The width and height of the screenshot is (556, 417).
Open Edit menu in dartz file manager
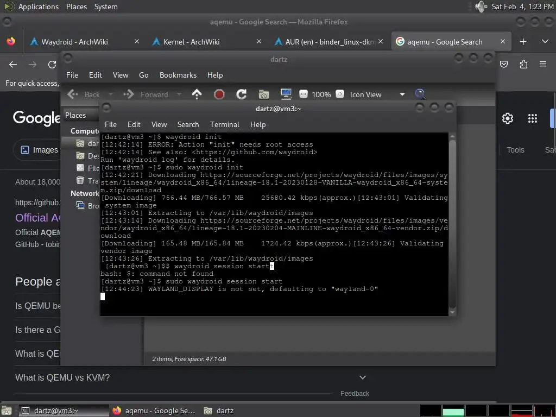(96, 75)
